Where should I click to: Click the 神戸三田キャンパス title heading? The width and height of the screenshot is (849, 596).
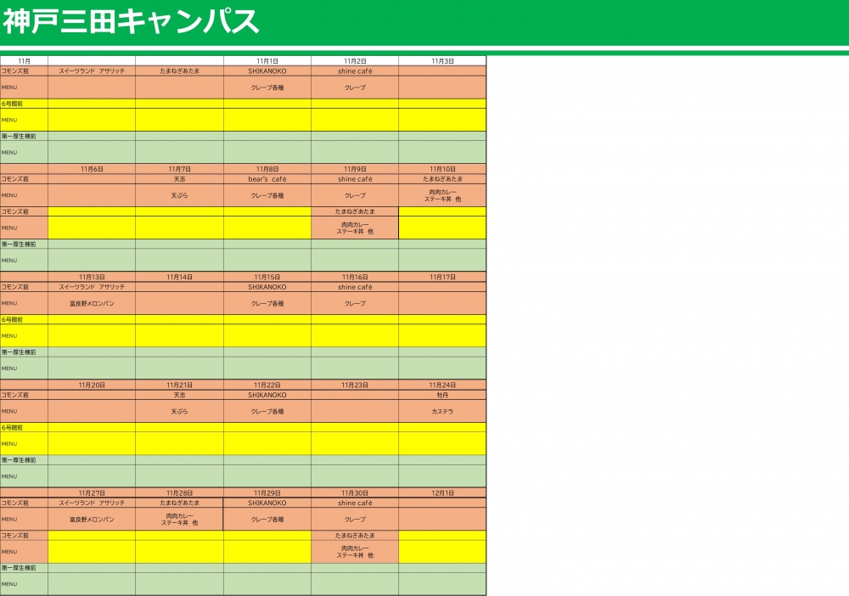point(132,23)
